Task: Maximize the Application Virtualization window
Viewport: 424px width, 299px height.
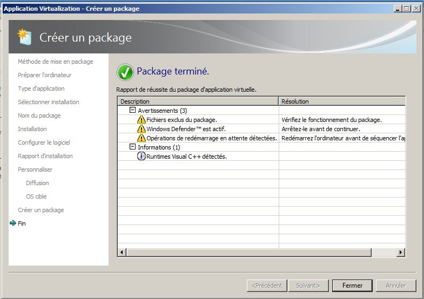Action: pyautogui.click(x=407, y=8)
